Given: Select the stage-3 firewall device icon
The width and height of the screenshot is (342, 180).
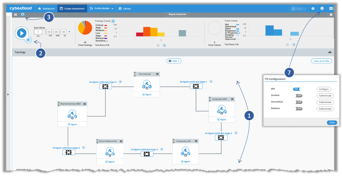Looking at the screenshot, I should (147, 154).
